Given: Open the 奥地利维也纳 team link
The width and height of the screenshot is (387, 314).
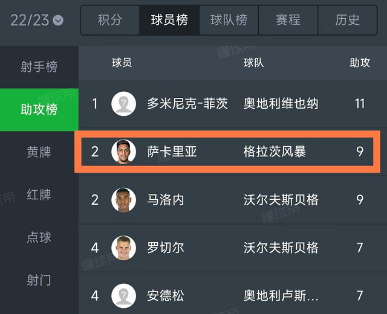Looking at the screenshot, I should click(281, 103).
